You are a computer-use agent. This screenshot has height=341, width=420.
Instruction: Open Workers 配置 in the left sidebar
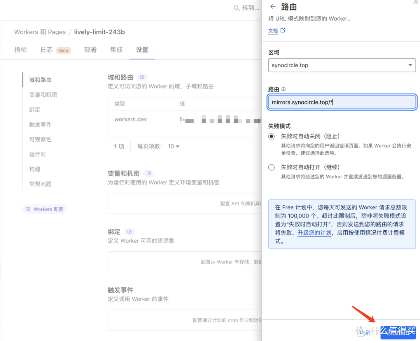(x=44, y=209)
